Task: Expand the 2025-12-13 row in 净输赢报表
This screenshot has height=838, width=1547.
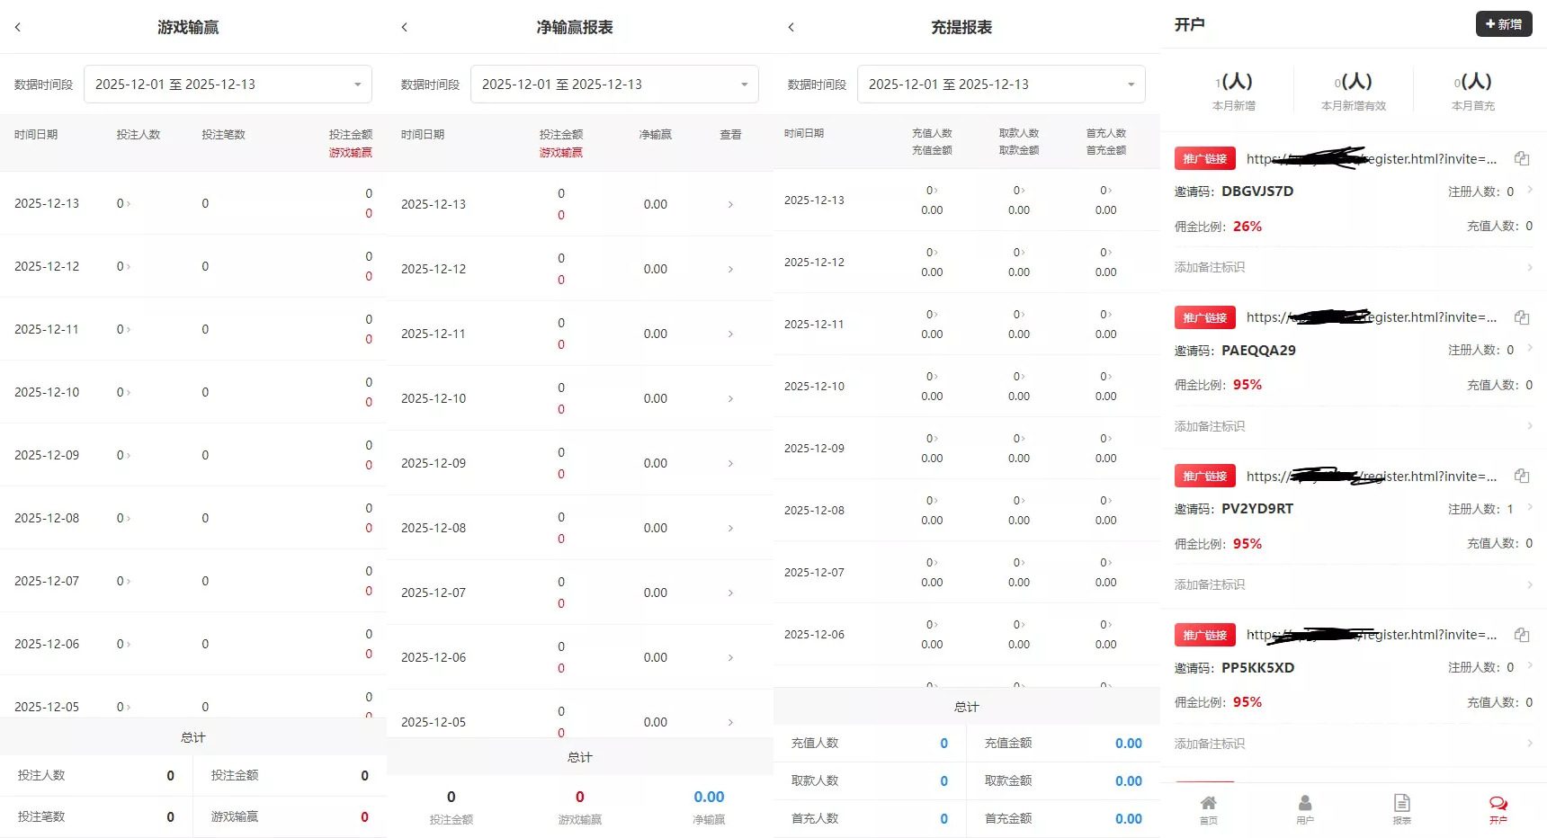Action: (x=729, y=204)
